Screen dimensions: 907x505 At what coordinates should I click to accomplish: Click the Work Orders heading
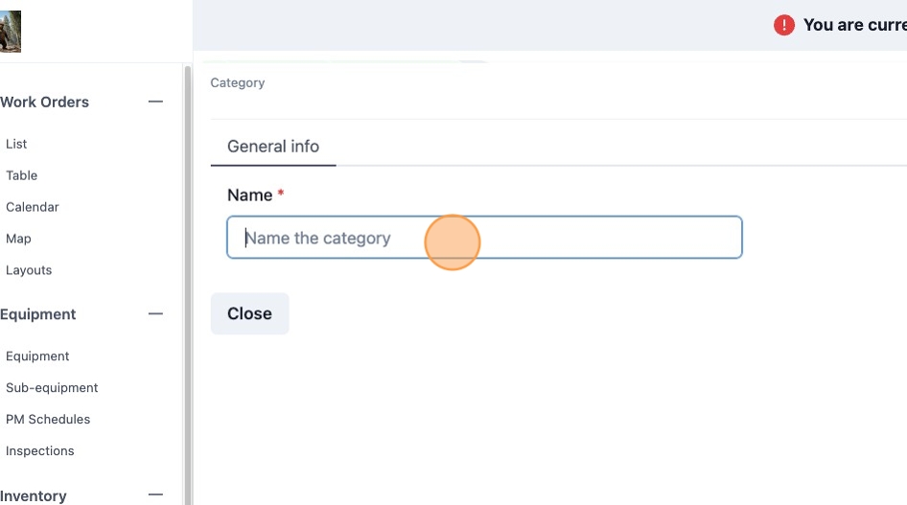44,102
